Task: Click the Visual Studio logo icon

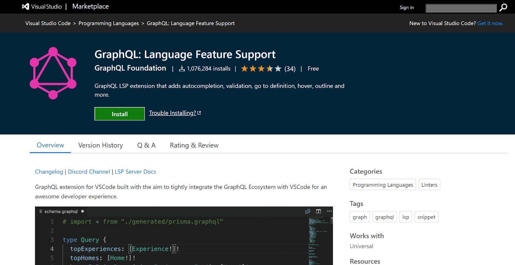Action: (25, 6)
